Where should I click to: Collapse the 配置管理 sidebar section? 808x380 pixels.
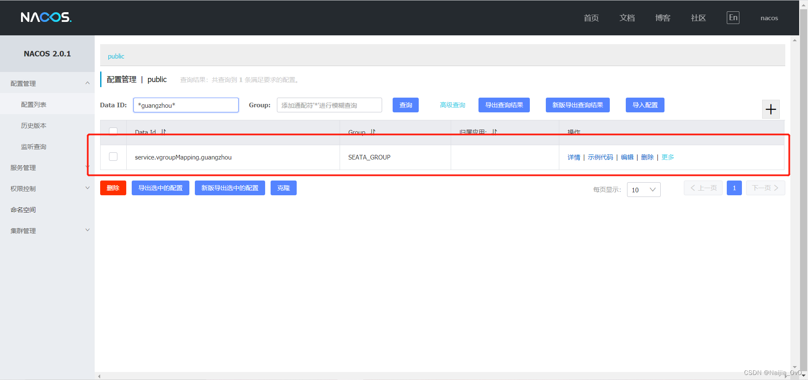pos(88,83)
